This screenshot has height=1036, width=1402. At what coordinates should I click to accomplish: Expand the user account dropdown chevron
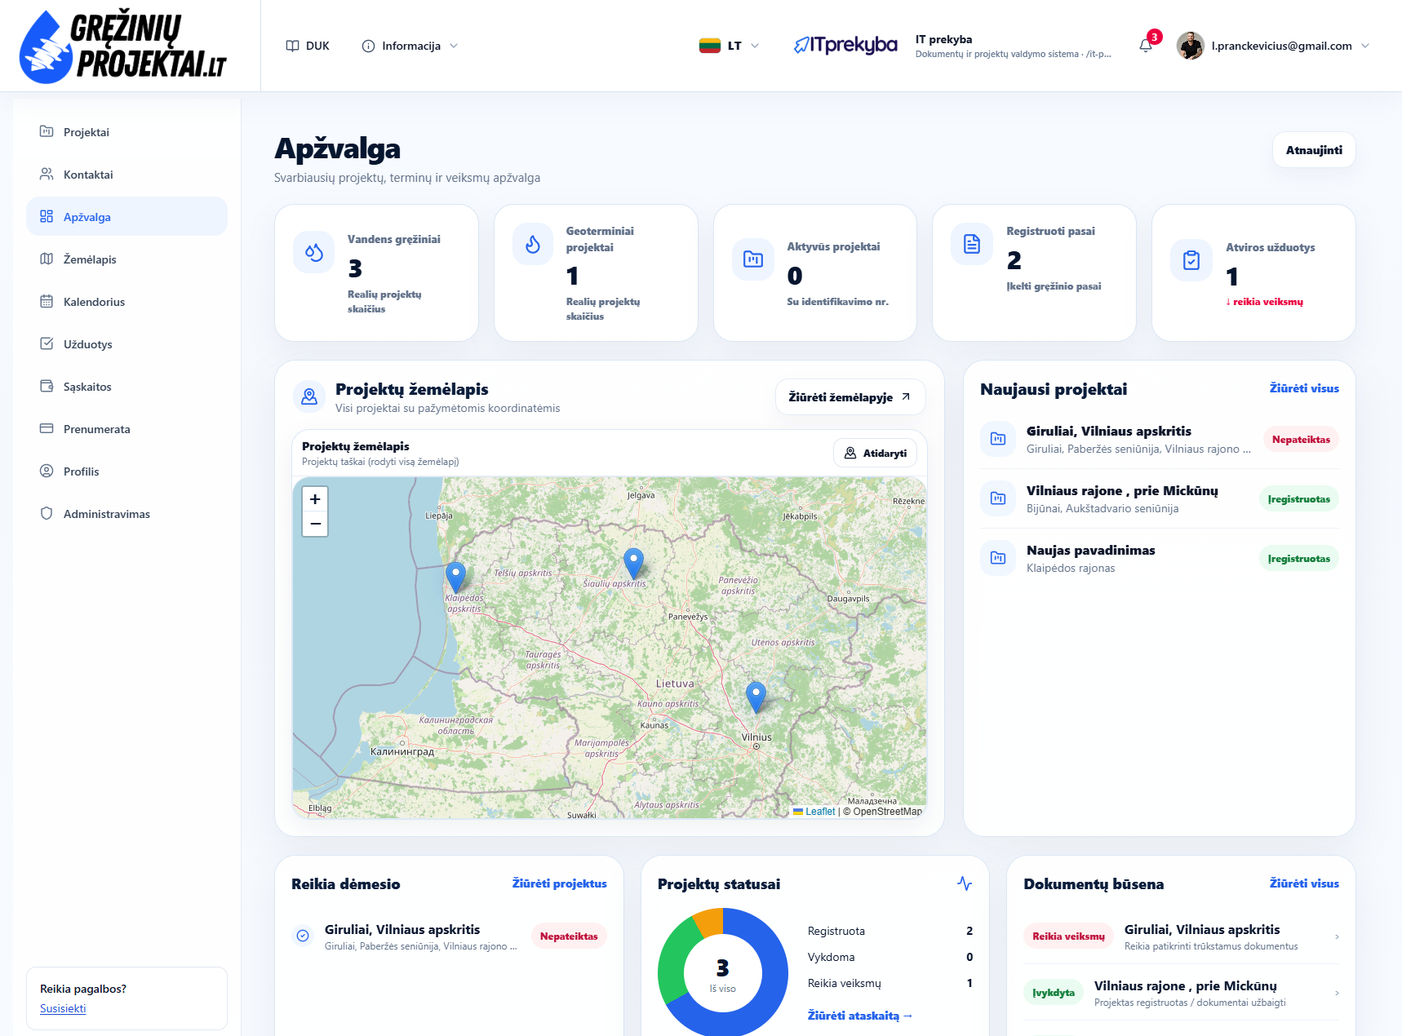coord(1365,46)
